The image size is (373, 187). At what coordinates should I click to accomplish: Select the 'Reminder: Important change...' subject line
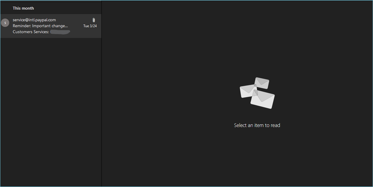pos(40,26)
